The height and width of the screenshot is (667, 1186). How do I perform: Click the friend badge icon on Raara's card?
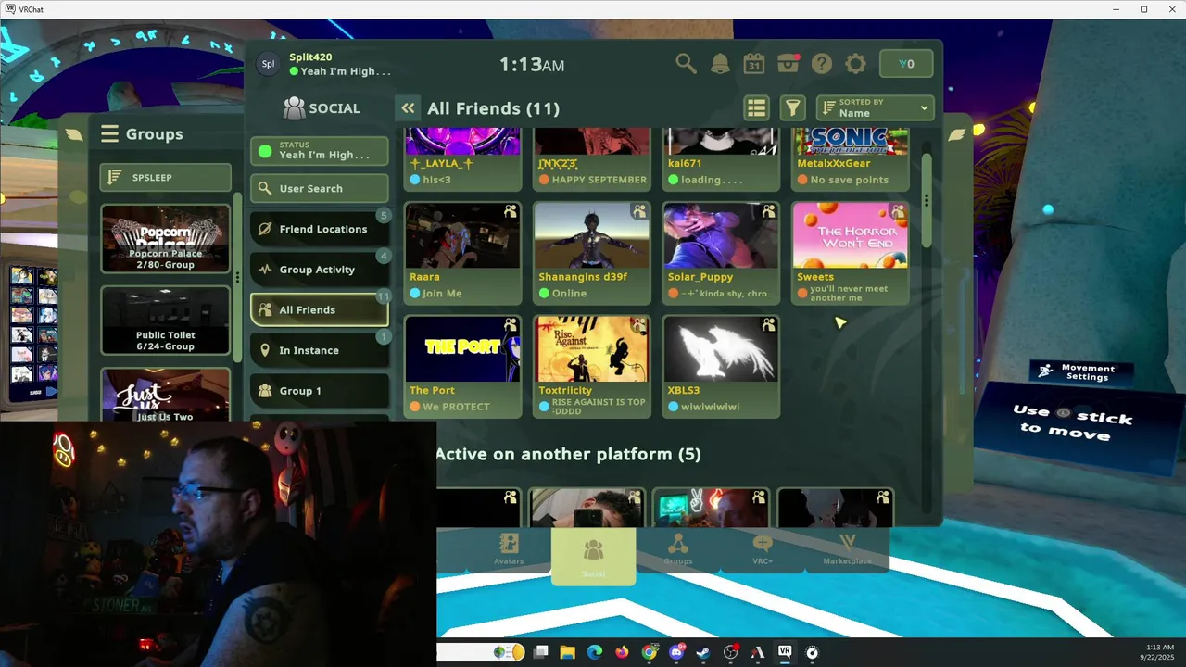coord(511,211)
